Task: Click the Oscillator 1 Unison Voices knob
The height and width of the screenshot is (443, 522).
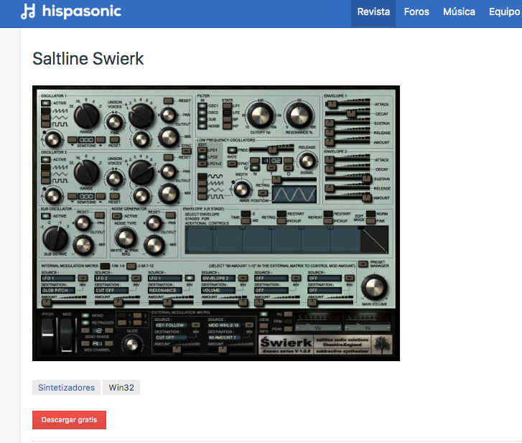Action: 141,116
